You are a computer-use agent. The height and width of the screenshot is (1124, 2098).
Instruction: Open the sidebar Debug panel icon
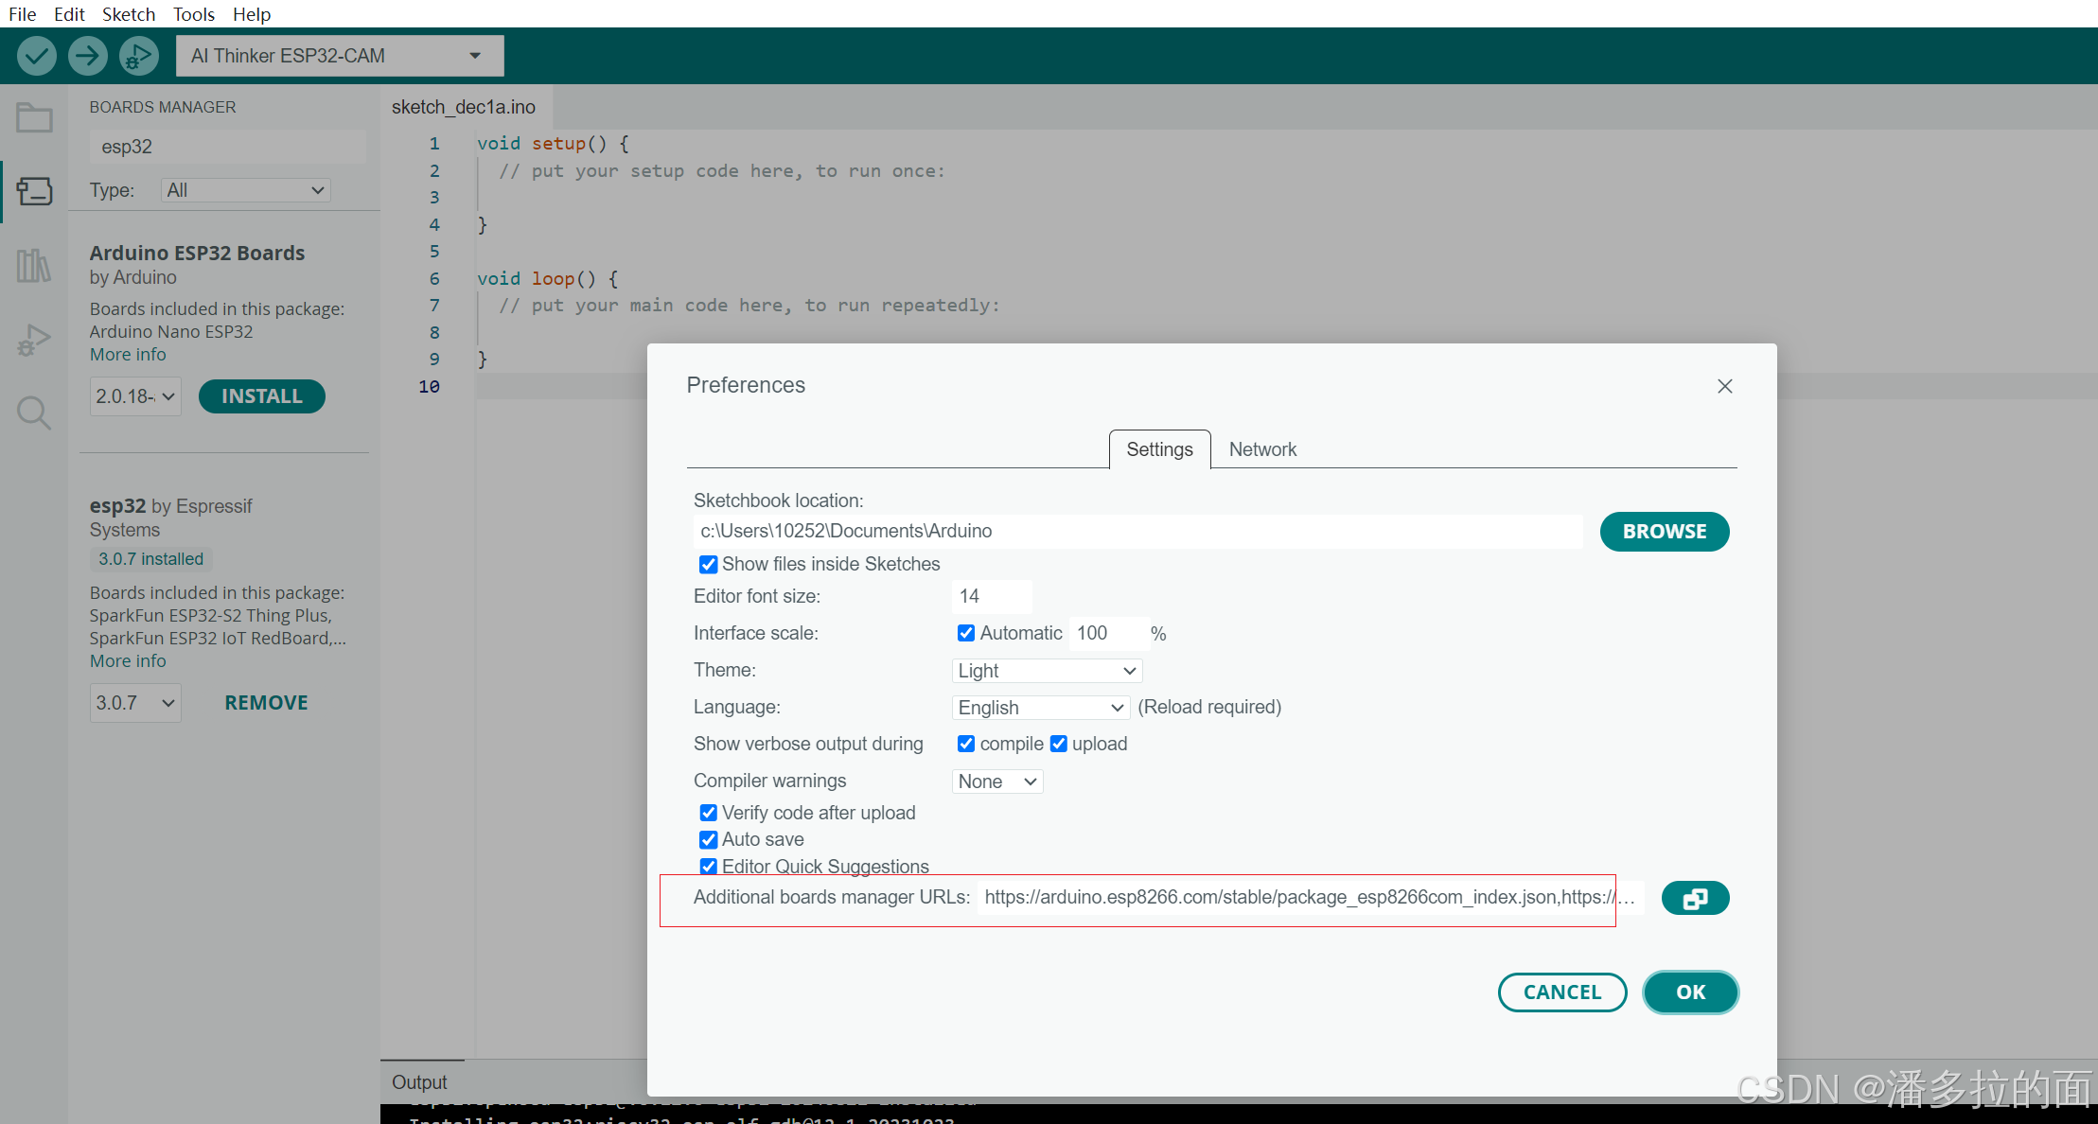pos(34,340)
